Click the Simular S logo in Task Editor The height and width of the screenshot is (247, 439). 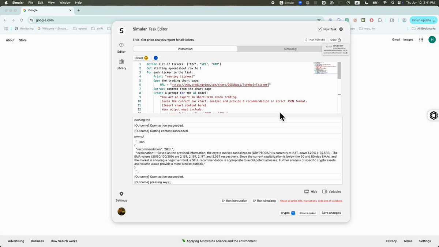pyautogui.click(x=121, y=31)
